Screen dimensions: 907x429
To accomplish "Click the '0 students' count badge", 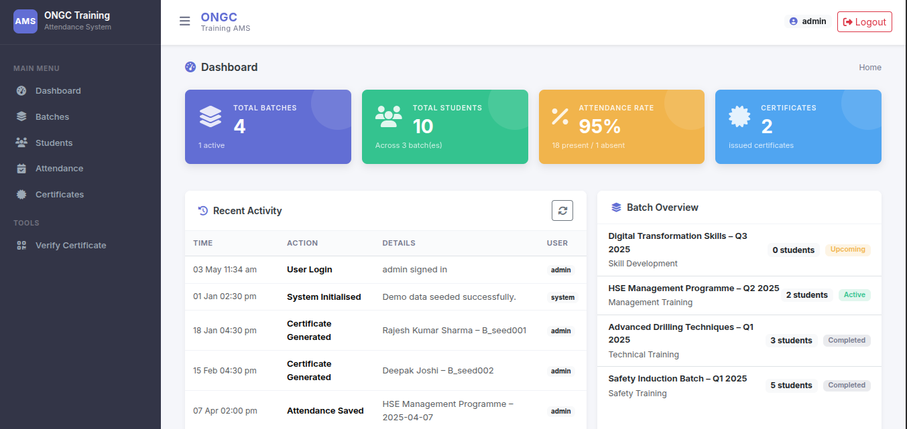I will pyautogui.click(x=794, y=250).
